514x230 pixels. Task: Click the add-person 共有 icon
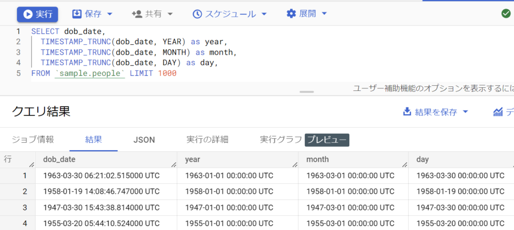point(137,14)
